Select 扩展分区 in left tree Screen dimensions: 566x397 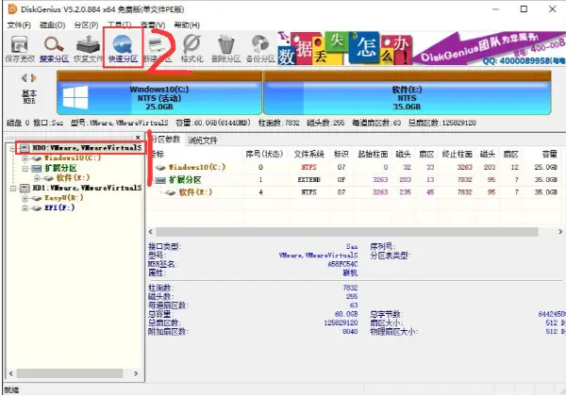(x=60, y=168)
